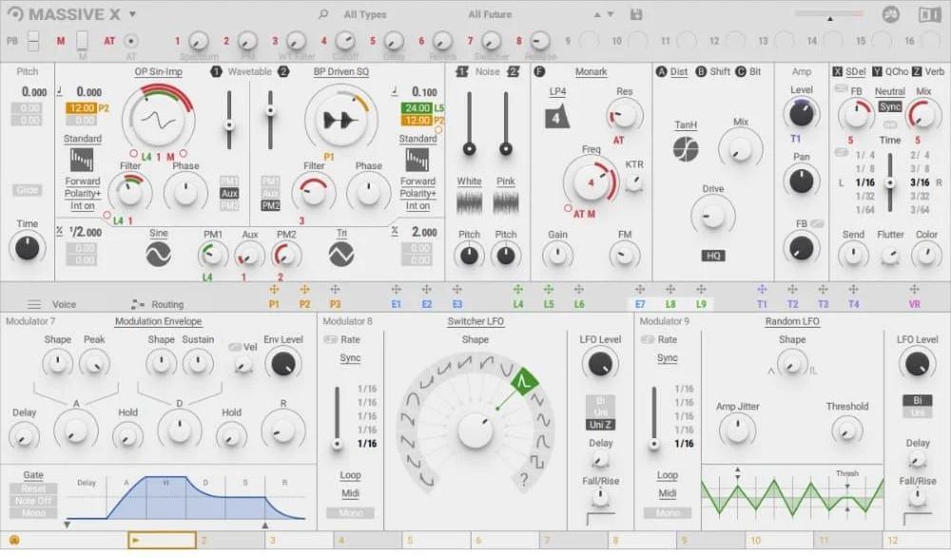Click the highlighted green shape in Switcher LFO

(523, 381)
